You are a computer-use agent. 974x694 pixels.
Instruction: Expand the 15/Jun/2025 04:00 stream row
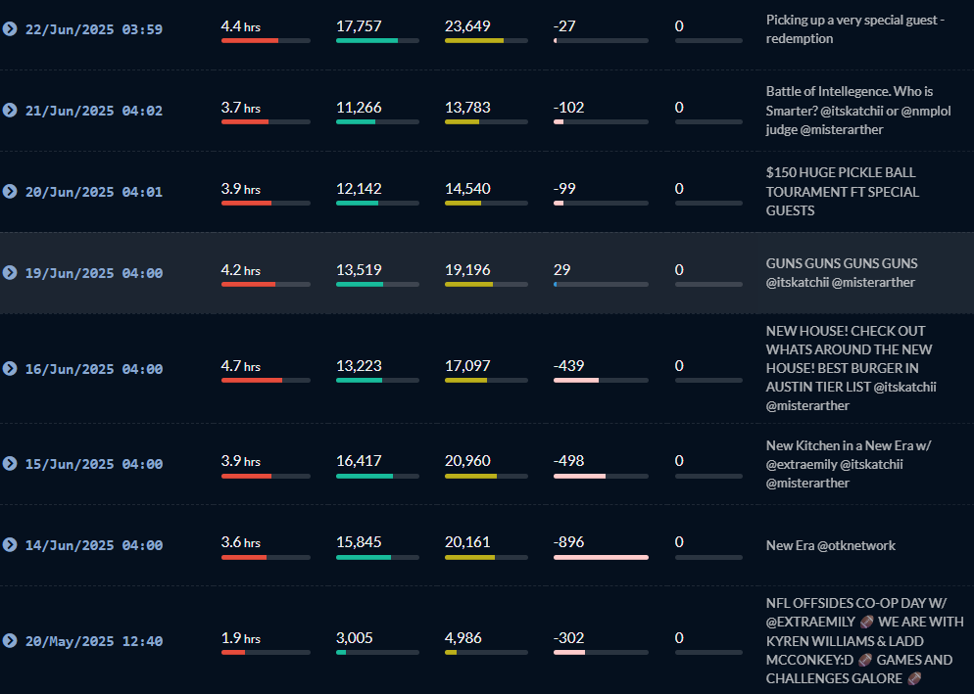10,463
